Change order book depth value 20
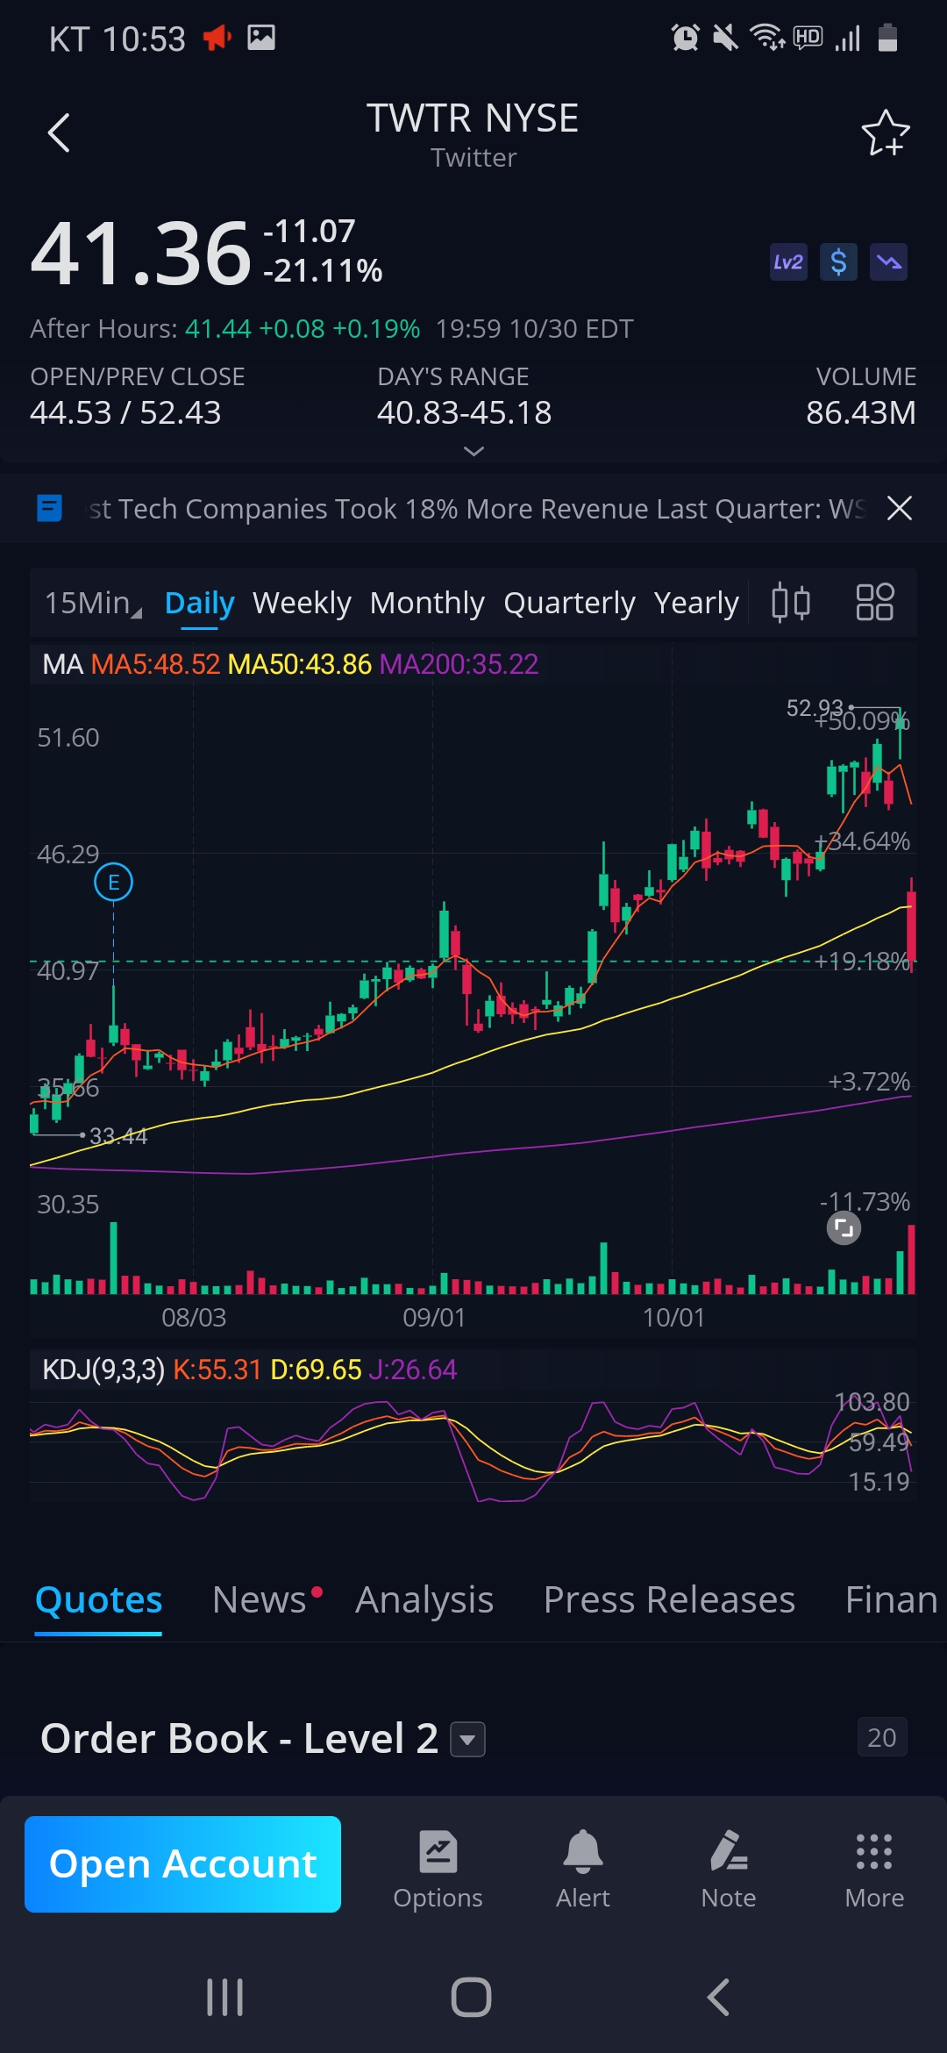The width and height of the screenshot is (947, 2053). click(x=881, y=1737)
